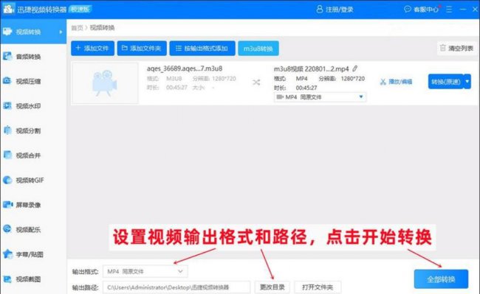Click the 注册/登录 link
Viewport: 480px width, 294px height.
(340, 10)
